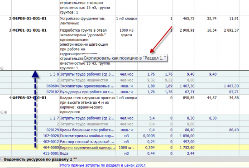Click 'Кладка стен наружных простых' description cell

(x=87, y=105)
